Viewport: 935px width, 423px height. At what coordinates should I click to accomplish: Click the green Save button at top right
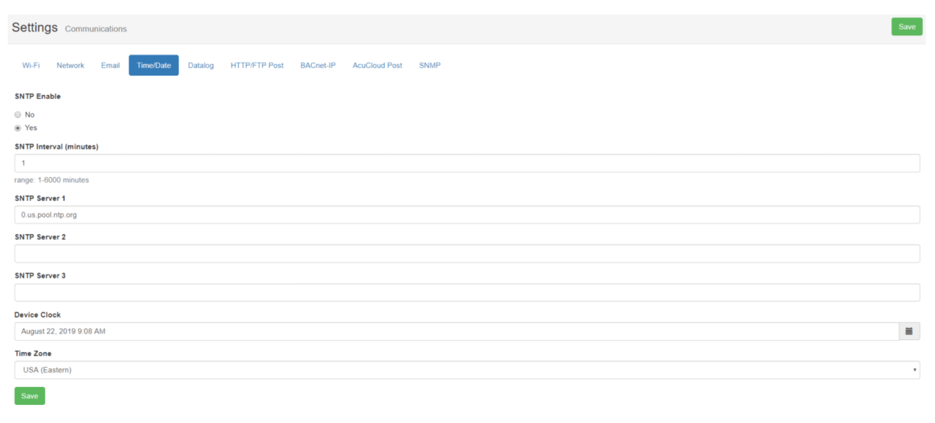[906, 27]
